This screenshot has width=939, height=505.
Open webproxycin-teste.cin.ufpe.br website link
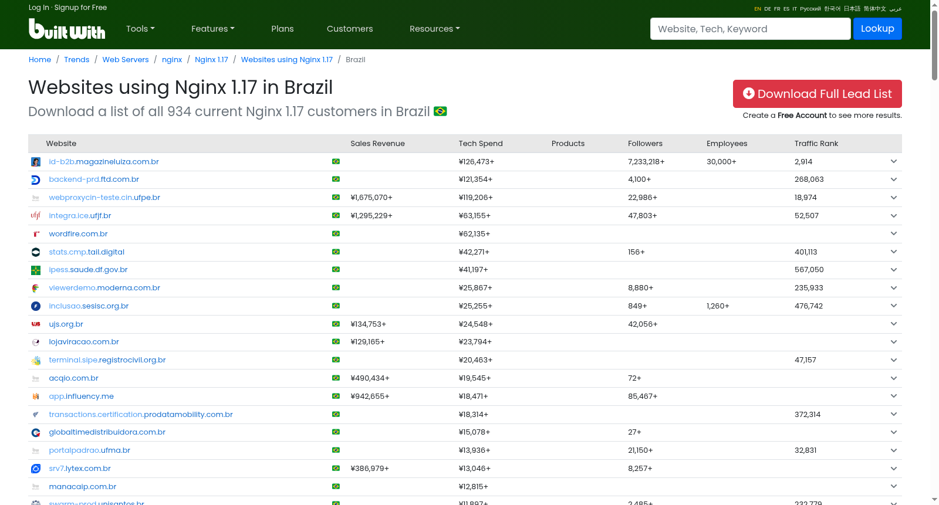104,198
